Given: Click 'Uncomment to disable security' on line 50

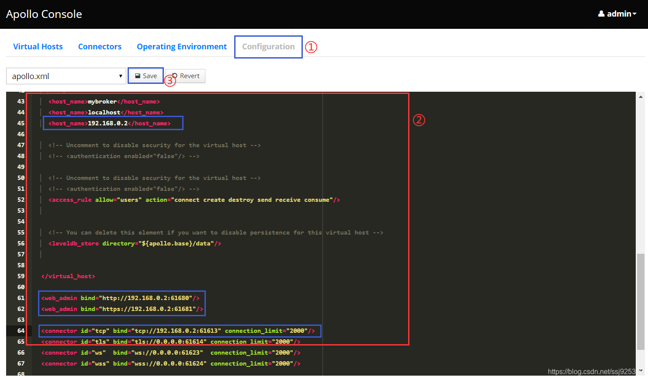Looking at the screenshot, I should pyautogui.click(x=155, y=178).
